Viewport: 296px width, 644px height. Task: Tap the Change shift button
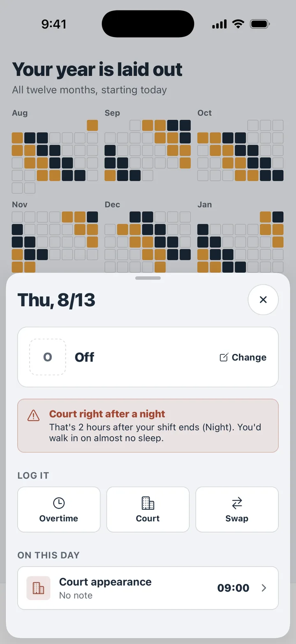tap(243, 357)
